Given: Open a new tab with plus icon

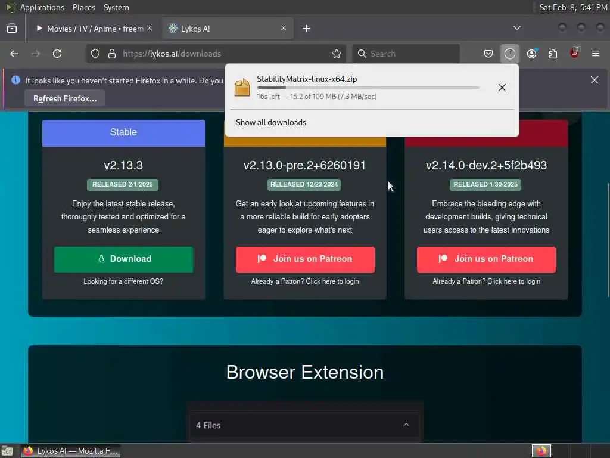Looking at the screenshot, I should [306, 29].
